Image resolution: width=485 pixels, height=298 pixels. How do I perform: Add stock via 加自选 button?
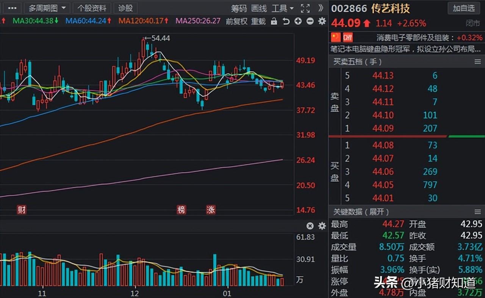pyautogui.click(x=464, y=8)
